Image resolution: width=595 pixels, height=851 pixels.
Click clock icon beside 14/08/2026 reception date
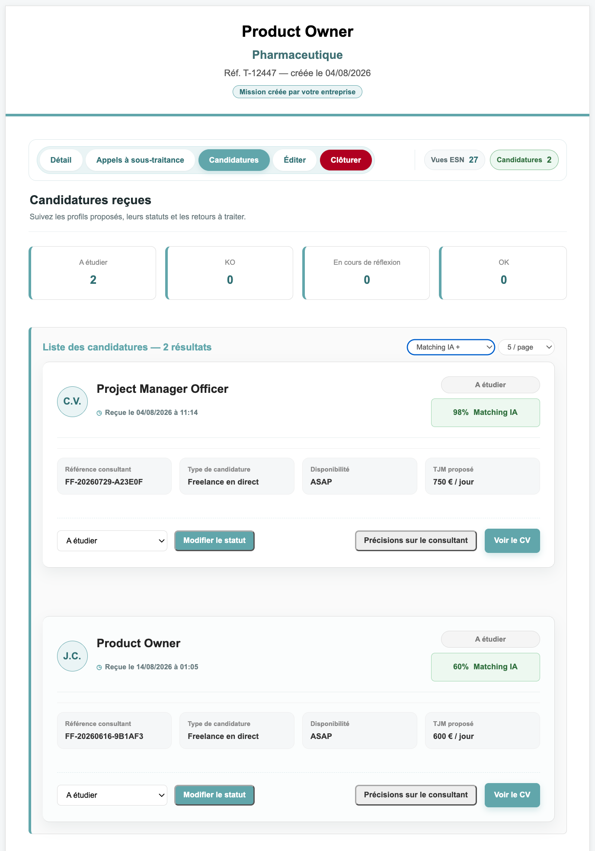pos(99,668)
